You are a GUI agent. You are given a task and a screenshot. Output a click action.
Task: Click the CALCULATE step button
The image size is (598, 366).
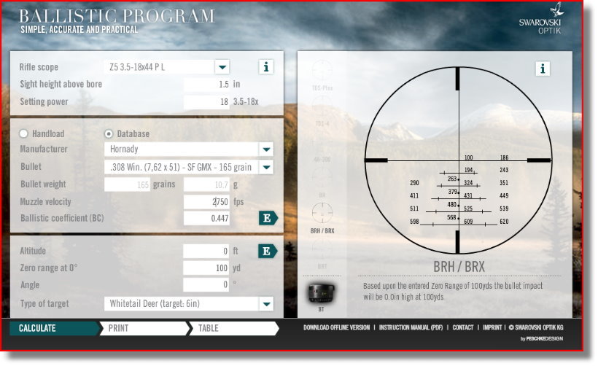coord(54,328)
